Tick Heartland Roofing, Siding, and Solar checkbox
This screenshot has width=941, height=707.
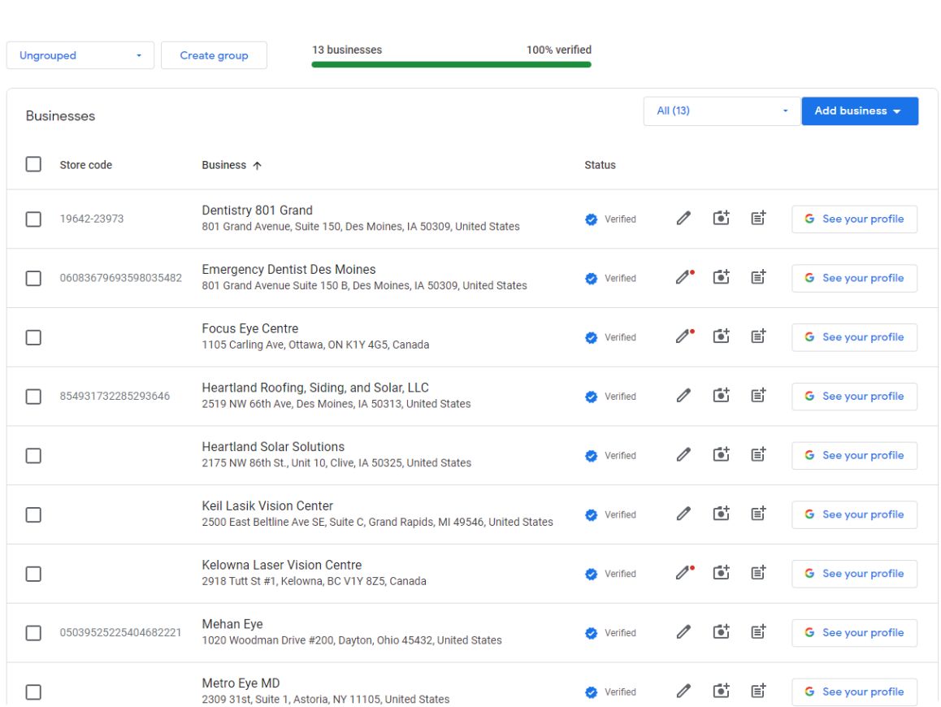point(33,397)
